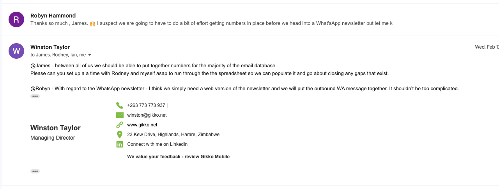Click Winston Taylor sender name
This screenshot has height=189, width=499.
pos(50,47)
